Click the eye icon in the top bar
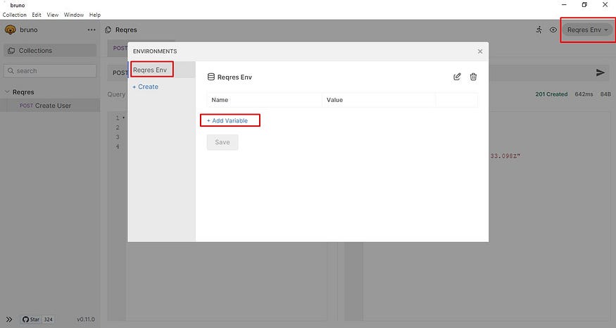Image resolution: width=616 pixels, height=328 pixels. (553, 30)
